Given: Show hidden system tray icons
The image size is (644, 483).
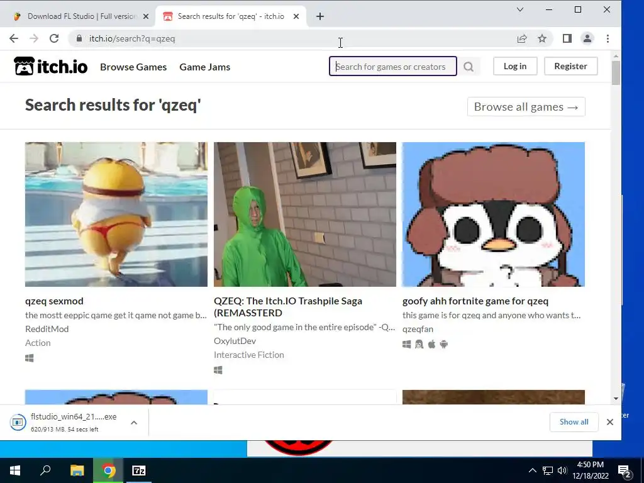Looking at the screenshot, I should click(532, 470).
